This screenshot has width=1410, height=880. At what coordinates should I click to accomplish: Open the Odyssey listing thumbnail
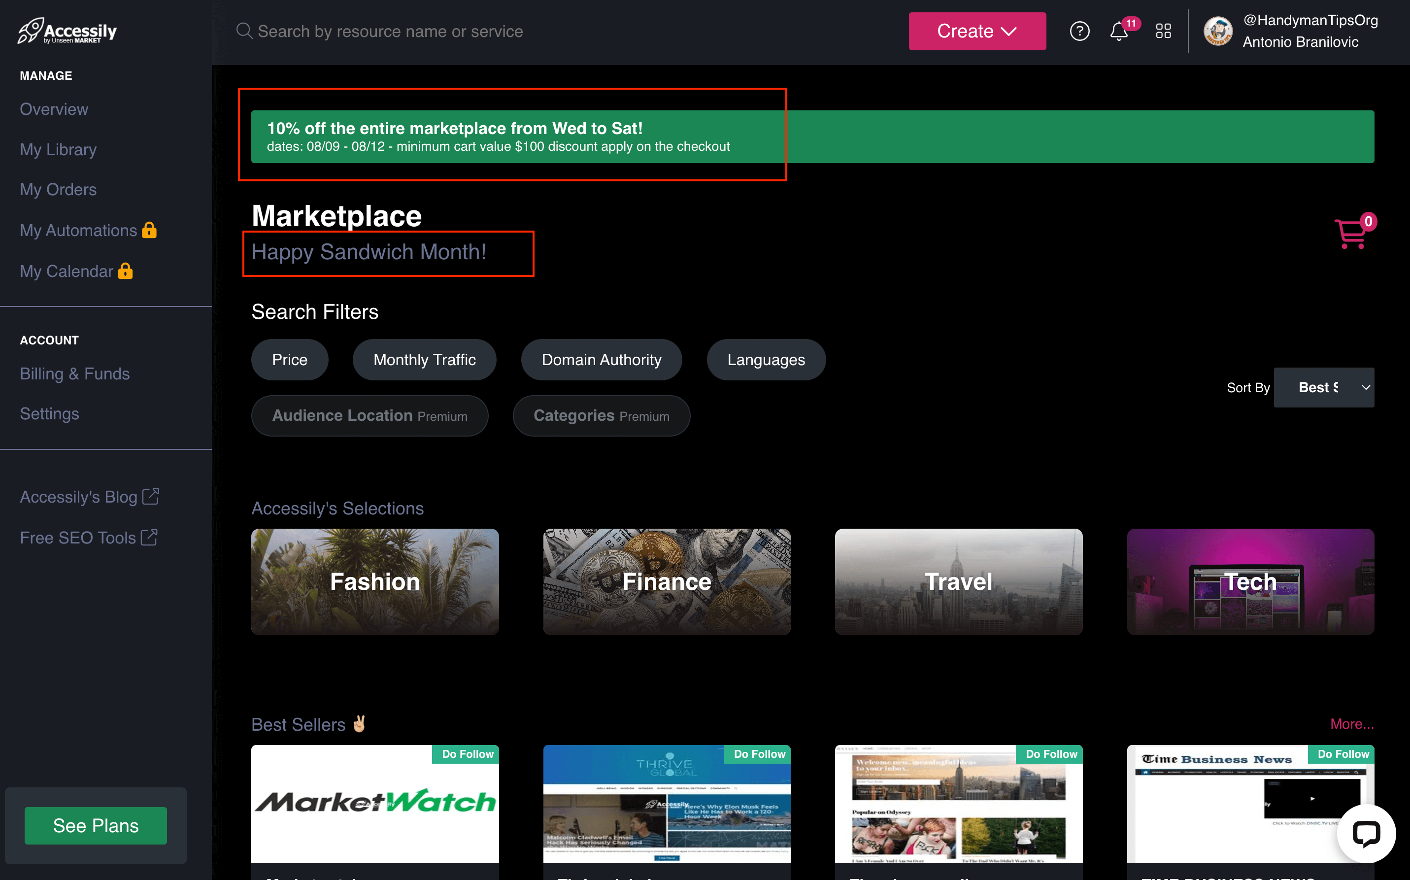pos(958,804)
